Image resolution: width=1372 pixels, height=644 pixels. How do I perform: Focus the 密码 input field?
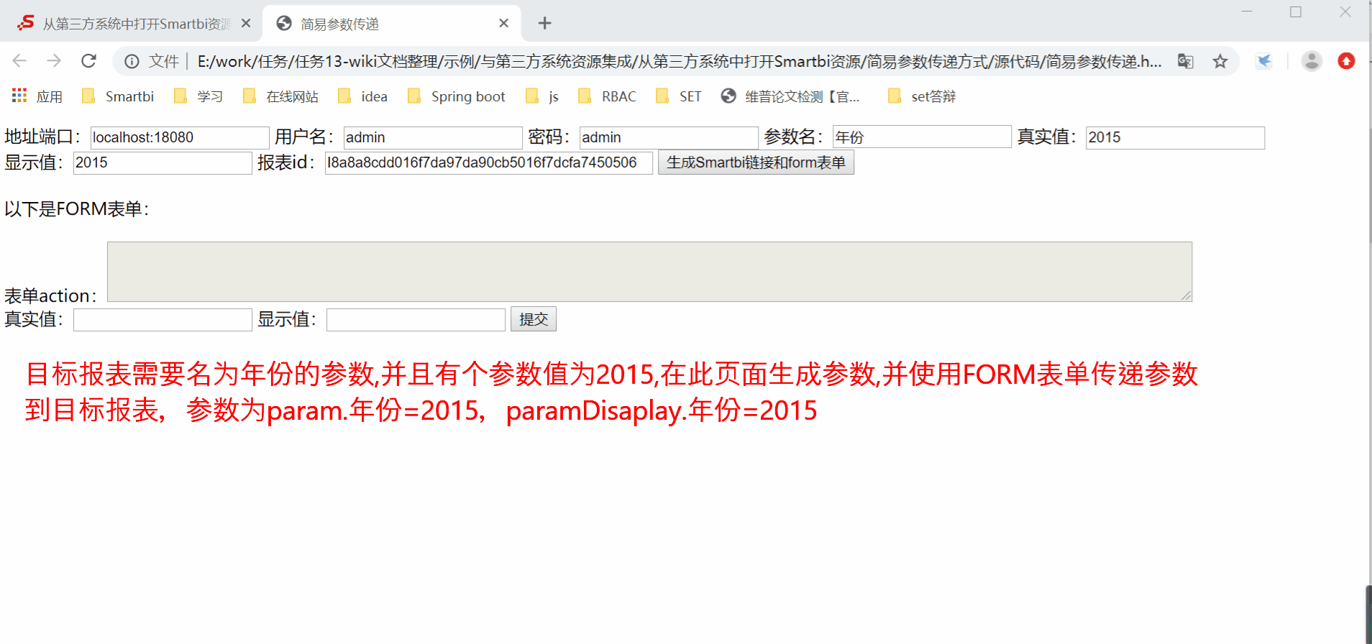[669, 137]
